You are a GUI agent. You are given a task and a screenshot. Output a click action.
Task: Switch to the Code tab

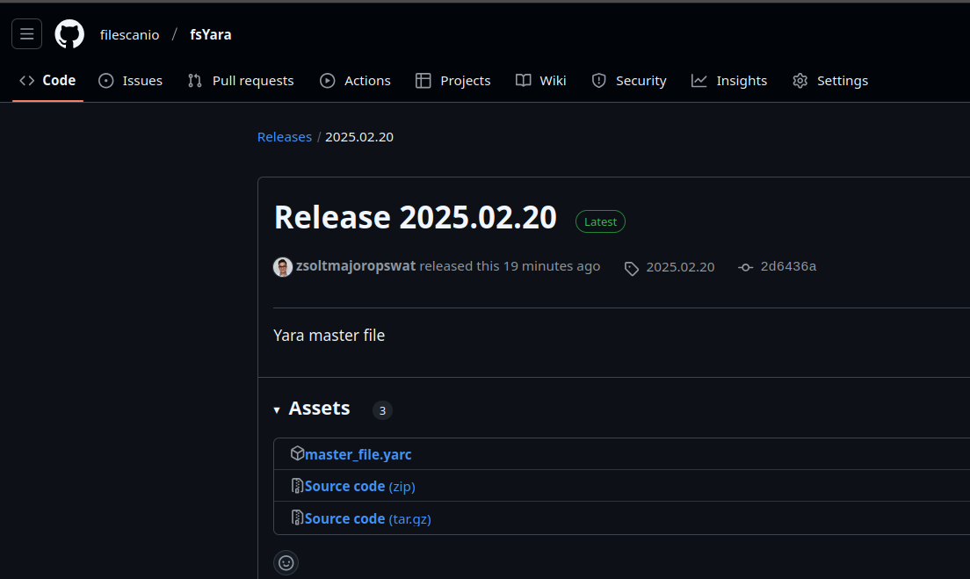47,81
